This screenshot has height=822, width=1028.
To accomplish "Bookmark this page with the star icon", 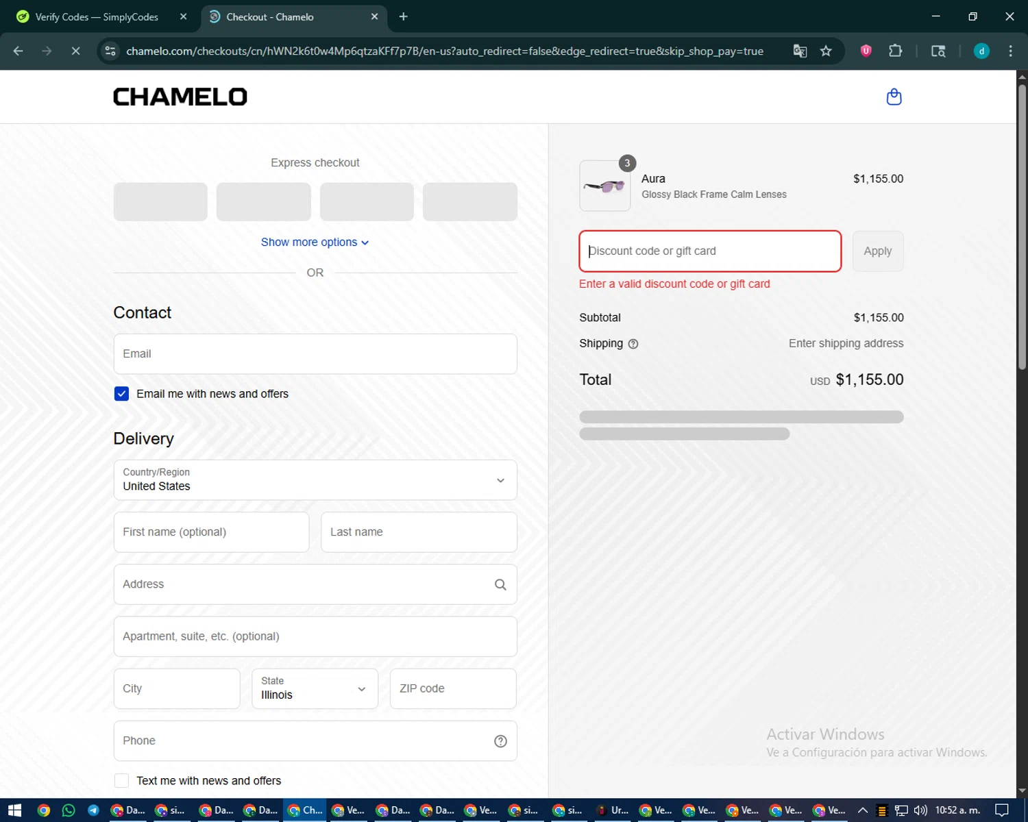I will pyautogui.click(x=826, y=51).
